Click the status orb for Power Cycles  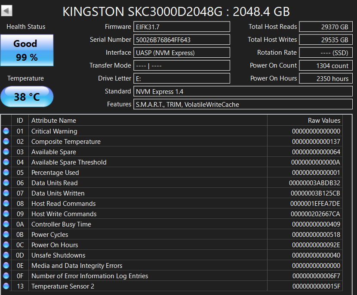click(6, 234)
